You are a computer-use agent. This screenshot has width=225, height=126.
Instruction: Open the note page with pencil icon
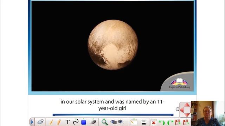(x=134, y=122)
